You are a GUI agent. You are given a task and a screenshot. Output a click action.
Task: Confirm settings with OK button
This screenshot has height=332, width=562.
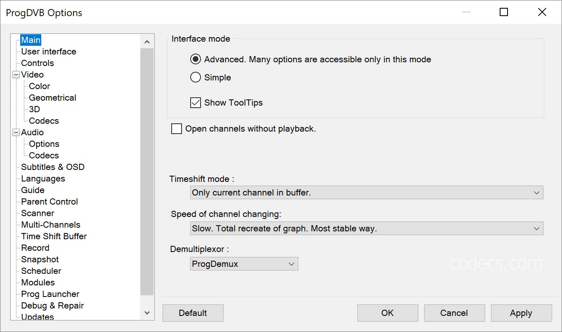(x=388, y=313)
